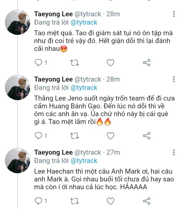Like the "Thằng Lee Jeno" tweet

click(111, 135)
